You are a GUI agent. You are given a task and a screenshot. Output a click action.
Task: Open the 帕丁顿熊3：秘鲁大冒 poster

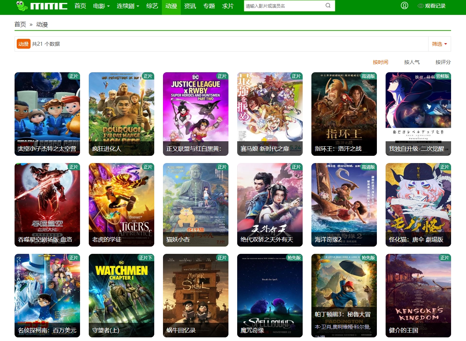pos(344,296)
